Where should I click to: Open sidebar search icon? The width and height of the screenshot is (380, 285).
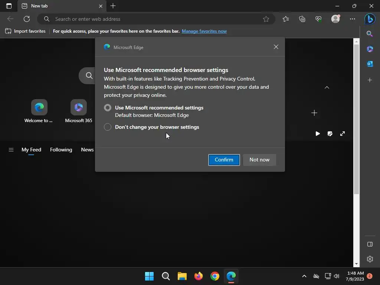click(x=370, y=34)
